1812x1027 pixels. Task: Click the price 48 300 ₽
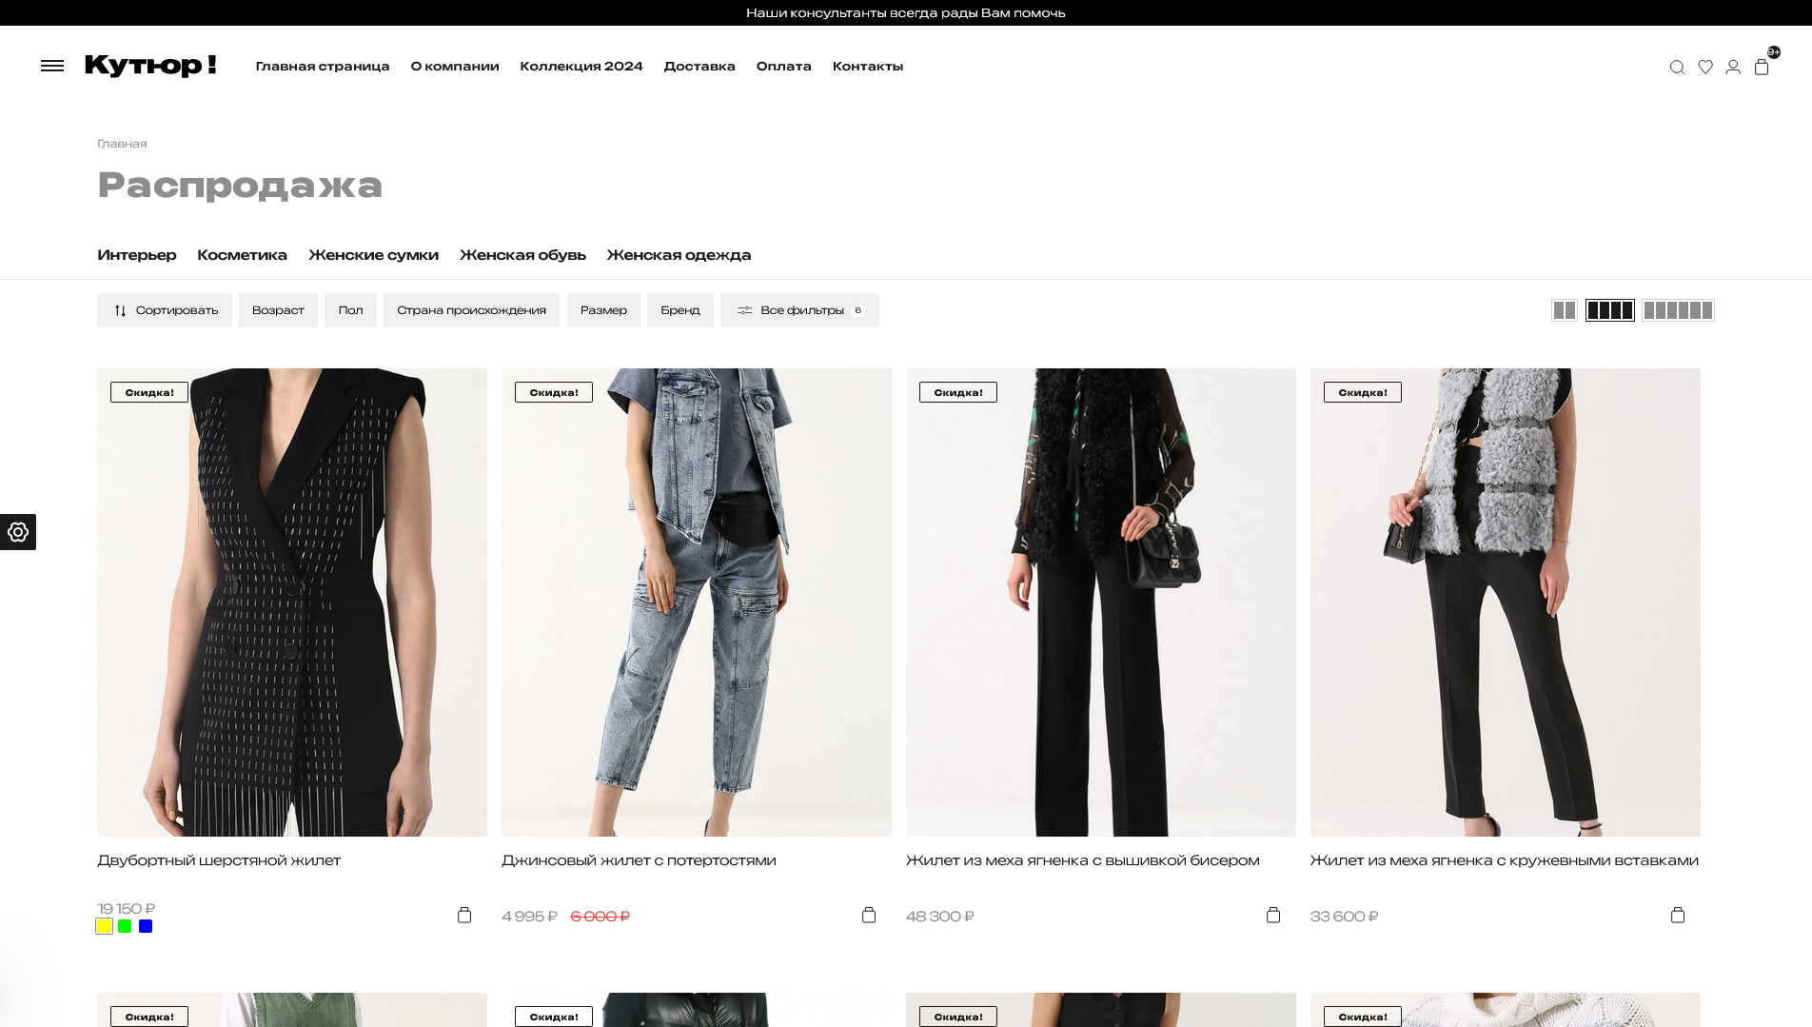point(940,917)
